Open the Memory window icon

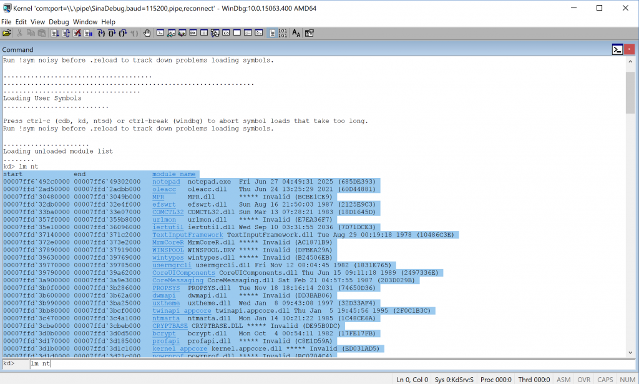point(204,34)
